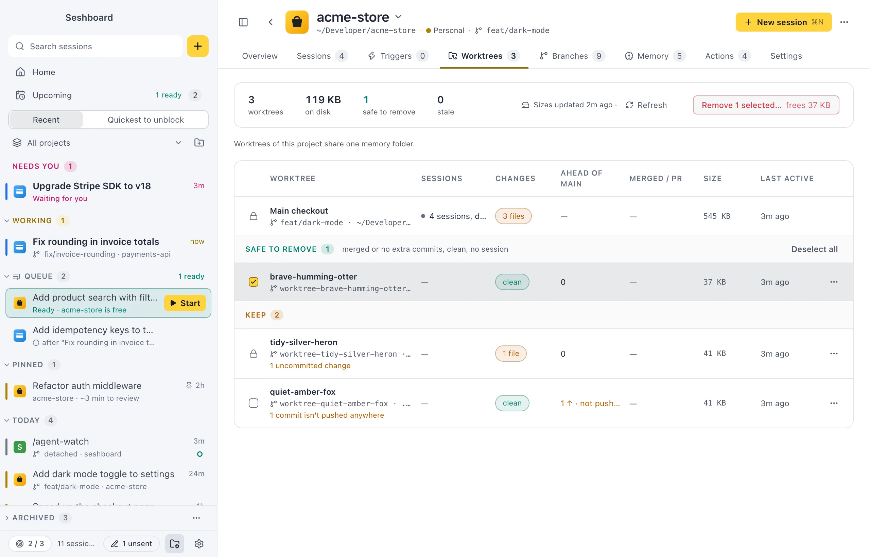
Task: Open more actions for brave-humming-otter row
Action: (834, 282)
